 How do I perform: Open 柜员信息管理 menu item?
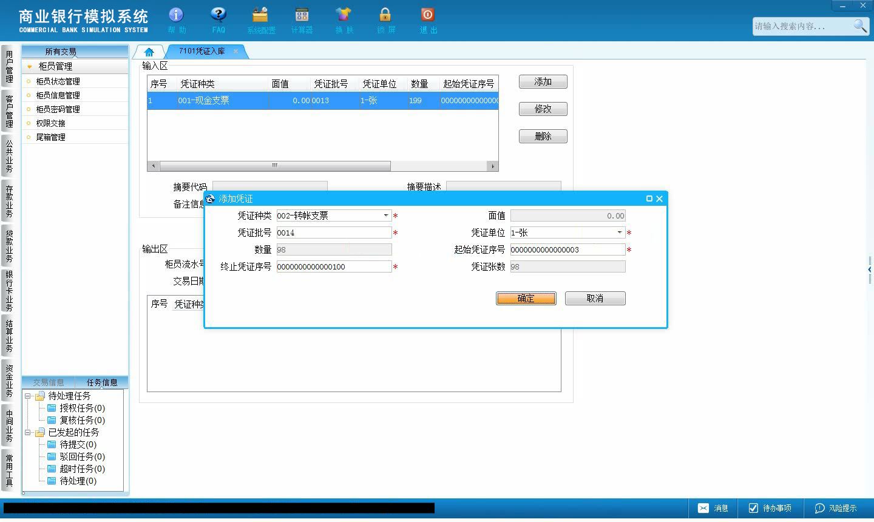point(75,95)
